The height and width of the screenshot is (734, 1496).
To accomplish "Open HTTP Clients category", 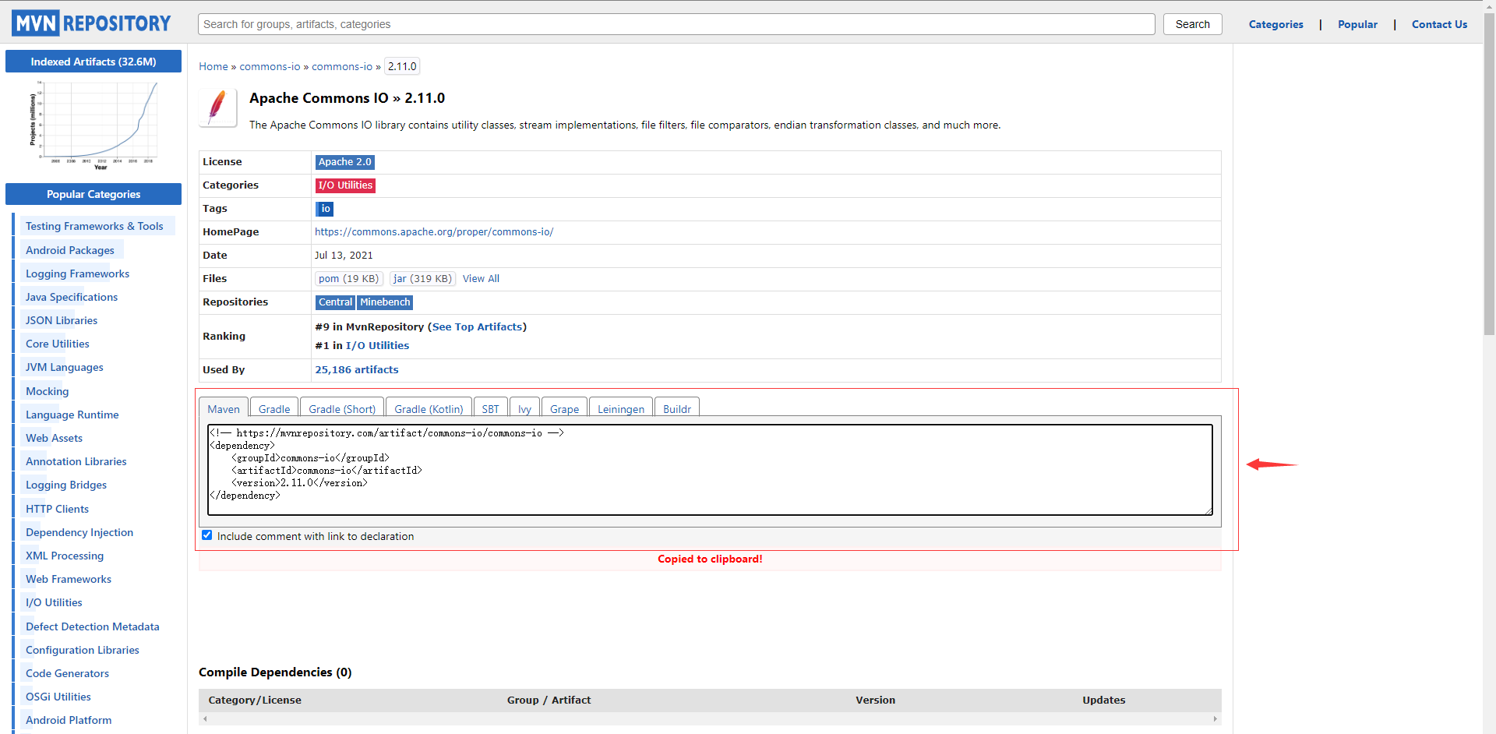I will pyautogui.click(x=58, y=509).
